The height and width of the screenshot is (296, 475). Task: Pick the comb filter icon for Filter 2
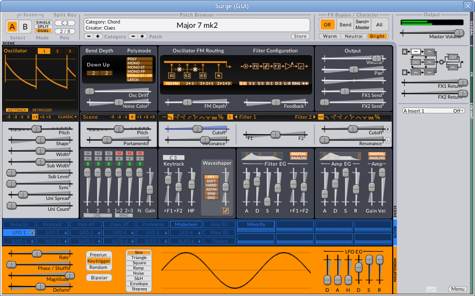(x=371, y=117)
